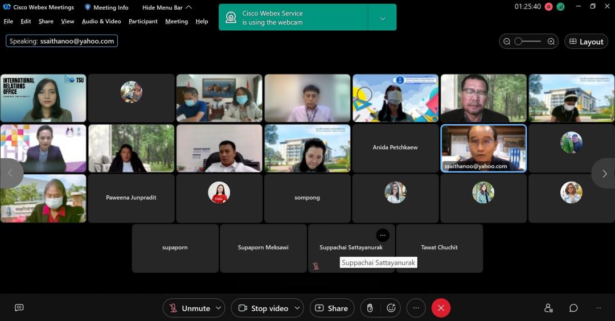
Task: Unmute the microphone
Action: (190, 308)
